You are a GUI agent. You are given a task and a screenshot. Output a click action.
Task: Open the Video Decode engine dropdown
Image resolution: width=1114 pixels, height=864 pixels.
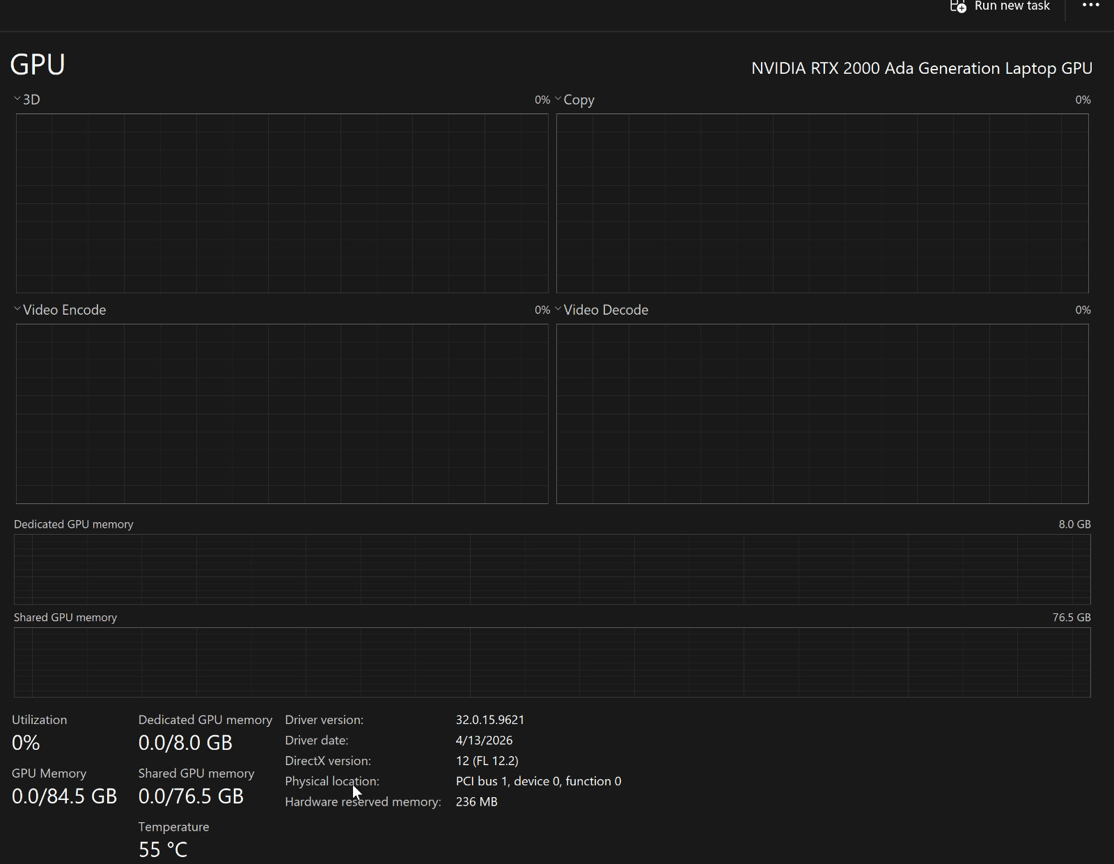(558, 310)
